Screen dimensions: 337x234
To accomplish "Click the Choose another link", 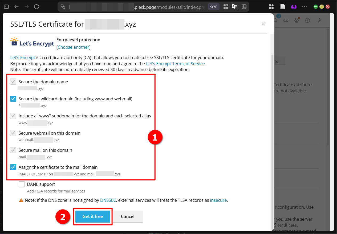I will coord(74,47).
